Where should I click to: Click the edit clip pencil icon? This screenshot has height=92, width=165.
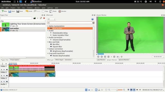(x=41, y=18)
